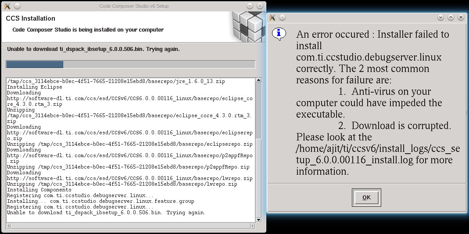
Task: Click the X window-menu icon in the error dialog titlebar
Action: (x=272, y=18)
